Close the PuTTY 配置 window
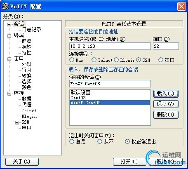 click(x=181, y=6)
